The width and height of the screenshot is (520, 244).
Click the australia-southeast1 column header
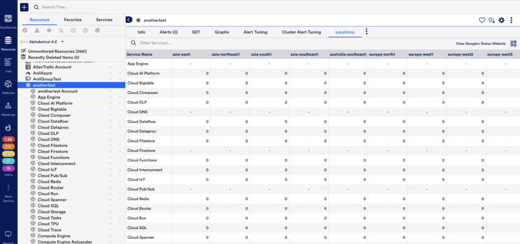[348, 54]
